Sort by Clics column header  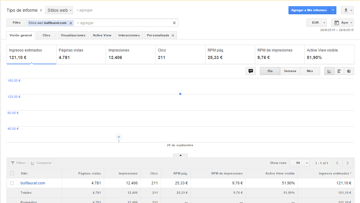(154, 174)
